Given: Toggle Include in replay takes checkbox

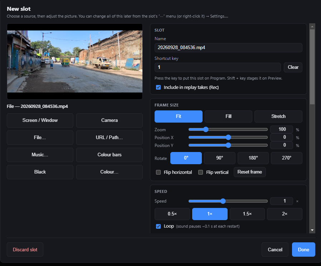Looking at the screenshot, I should 158,87.
